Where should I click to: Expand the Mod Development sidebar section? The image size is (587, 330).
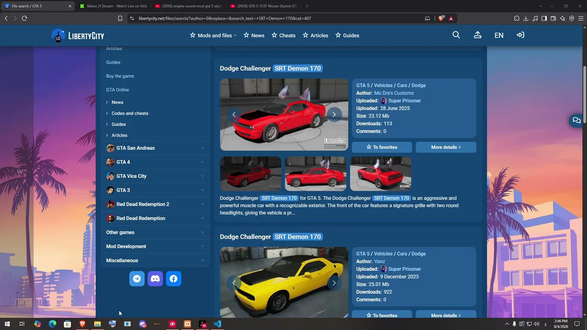click(155, 247)
